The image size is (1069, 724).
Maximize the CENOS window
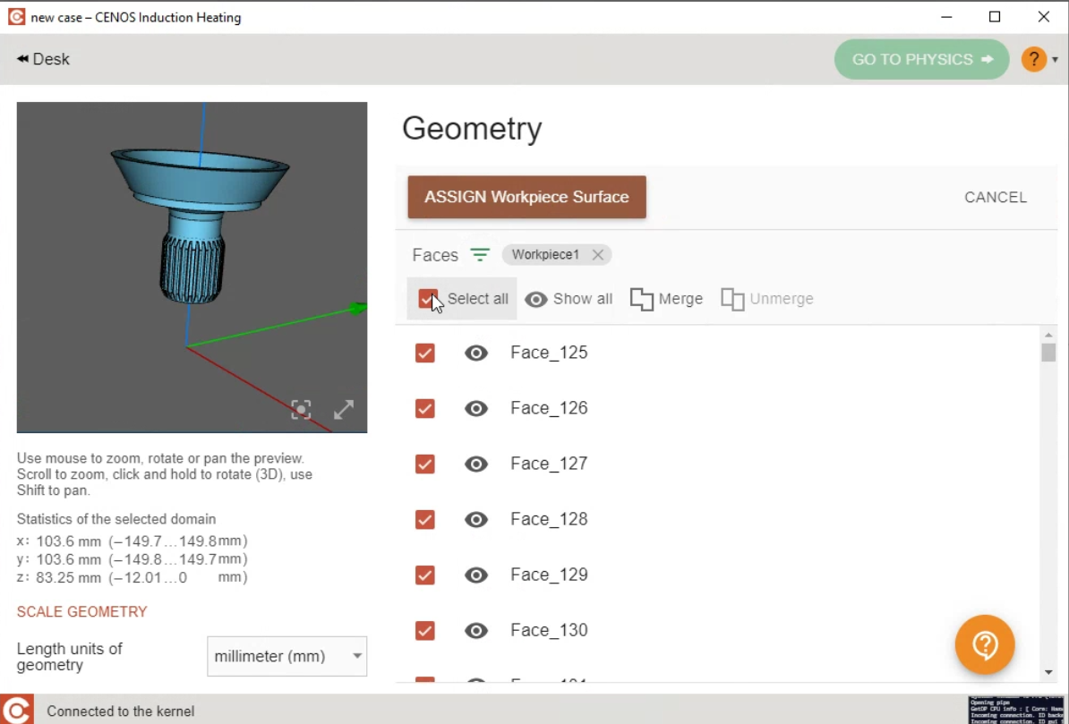point(995,17)
